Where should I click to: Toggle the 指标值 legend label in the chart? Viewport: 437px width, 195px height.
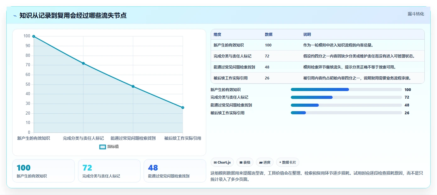click(x=113, y=147)
